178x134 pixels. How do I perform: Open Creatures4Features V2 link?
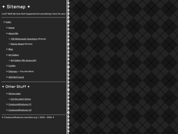[20, 110]
